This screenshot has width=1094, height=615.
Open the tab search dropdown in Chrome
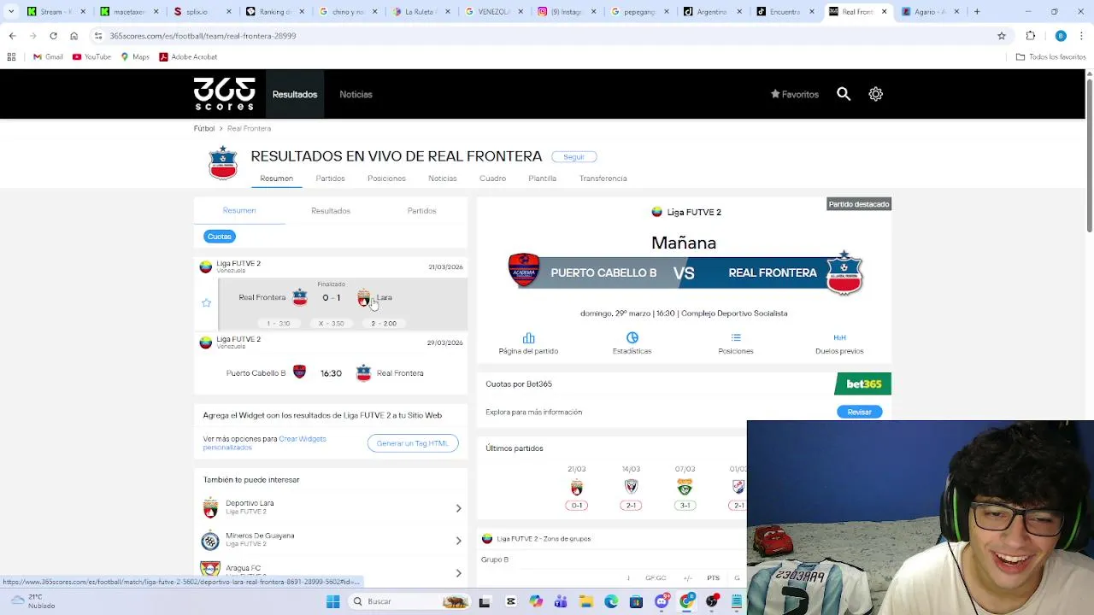tap(11, 11)
